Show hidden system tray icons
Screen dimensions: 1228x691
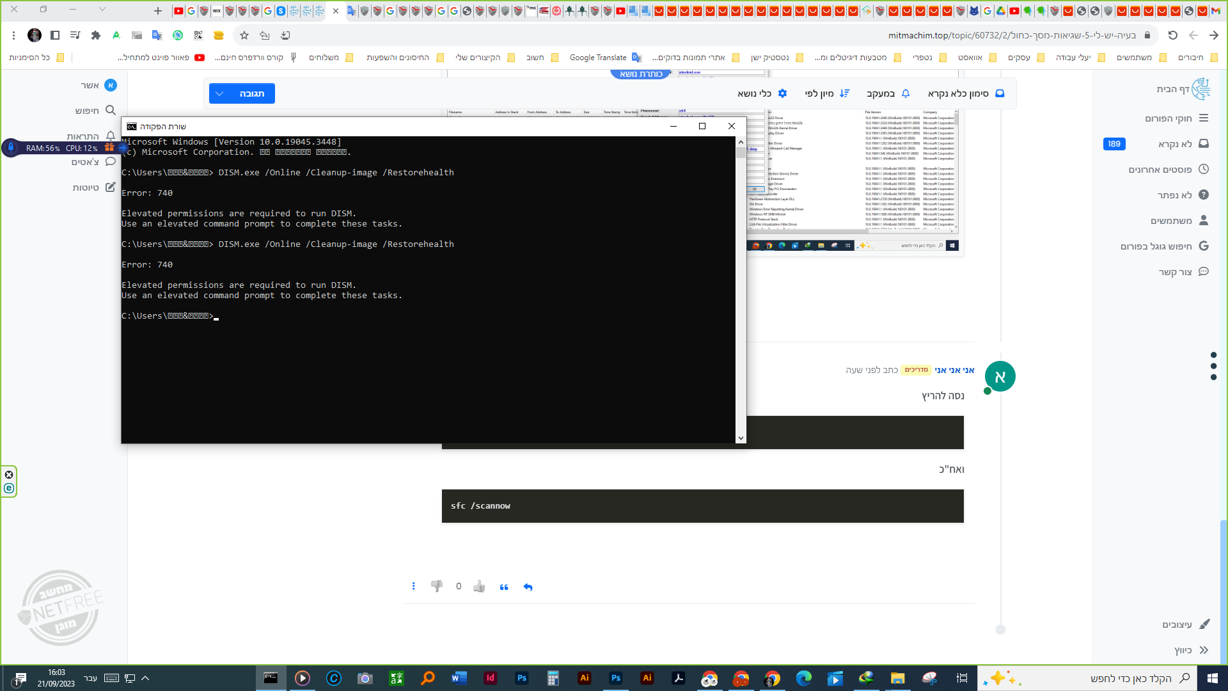coord(145,678)
